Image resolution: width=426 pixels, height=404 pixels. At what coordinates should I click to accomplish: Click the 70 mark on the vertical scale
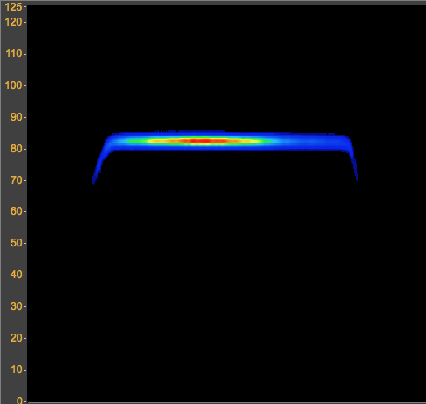click(x=16, y=181)
